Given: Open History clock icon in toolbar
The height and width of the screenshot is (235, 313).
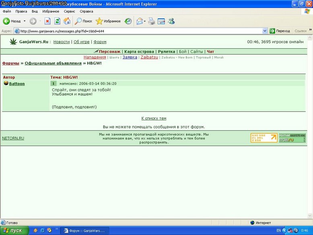Looking at the screenshot, I should click(128, 21).
